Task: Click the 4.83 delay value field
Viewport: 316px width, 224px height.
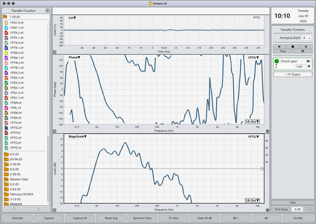Action: click(x=301, y=66)
